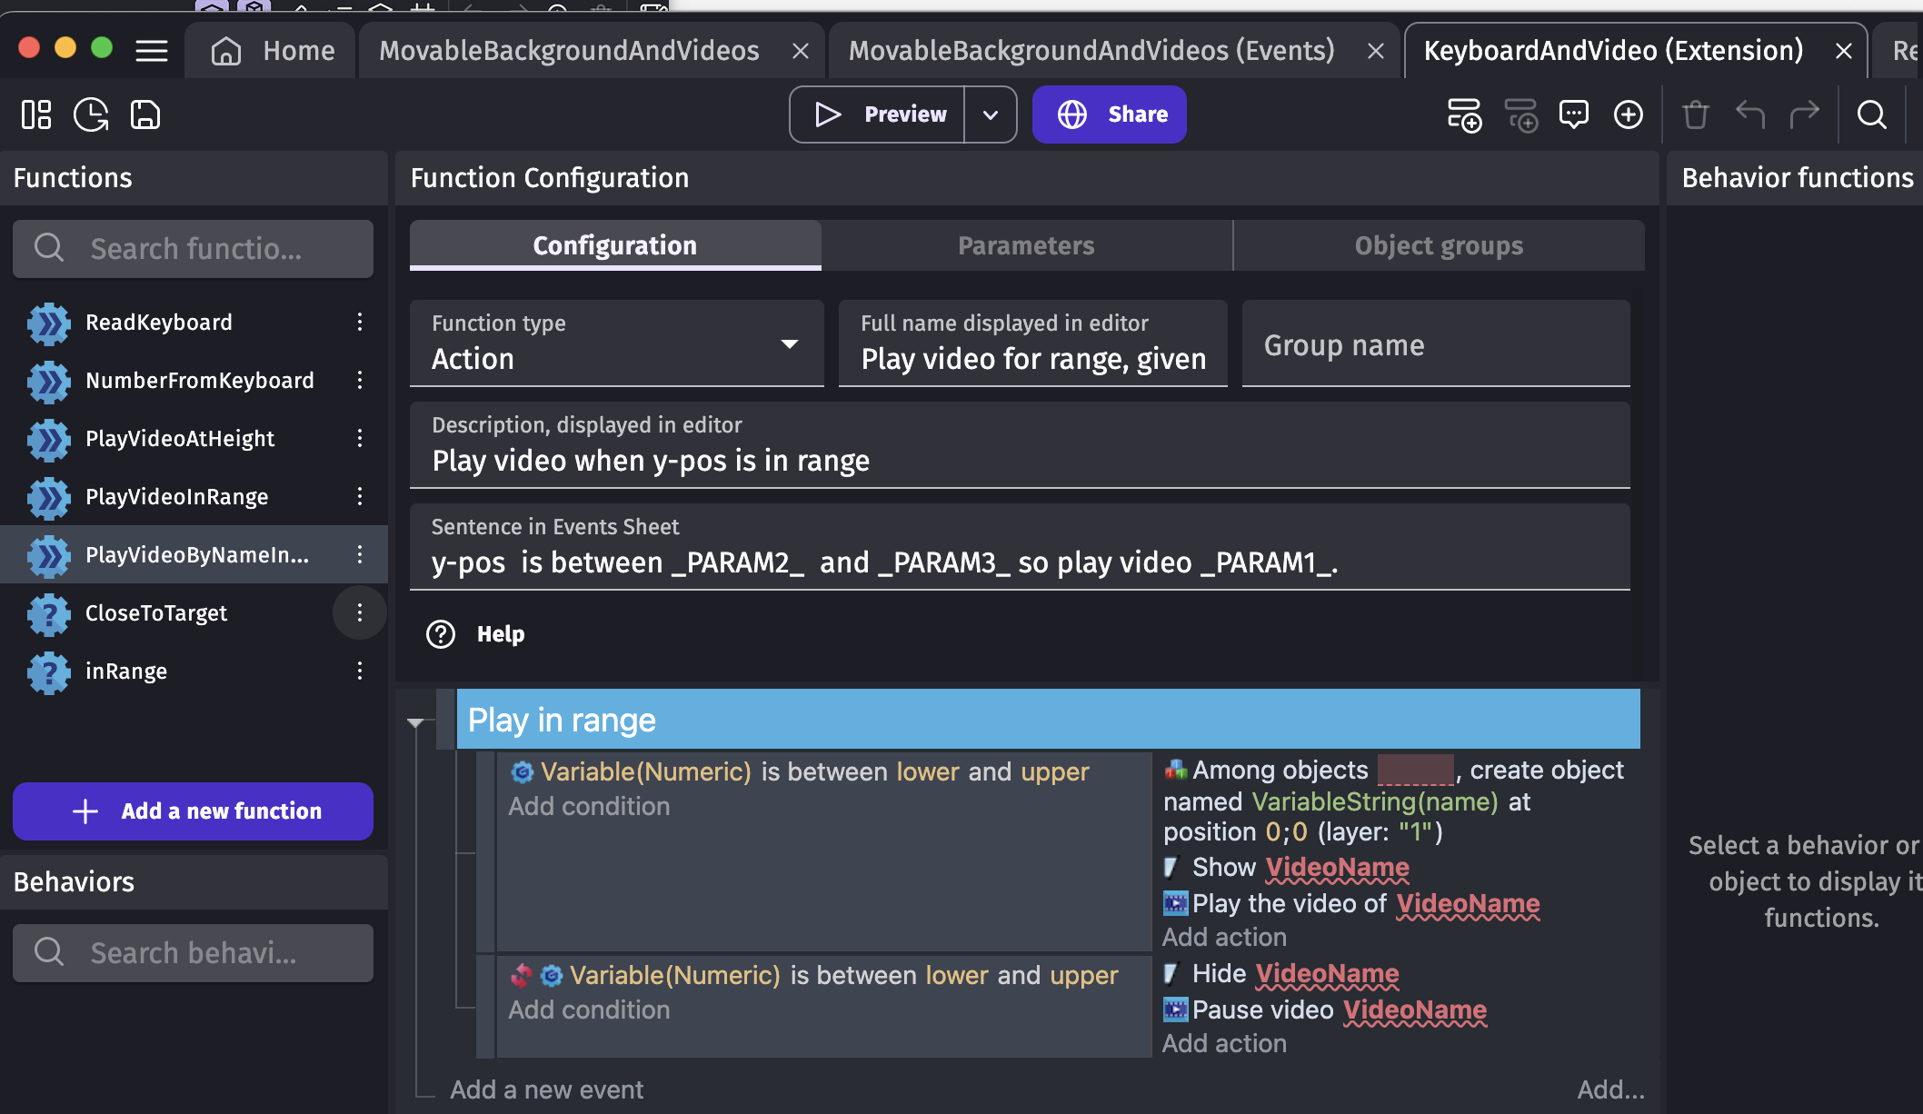The width and height of the screenshot is (1923, 1114).
Task: Switch to the Object groups tab
Action: 1439,245
